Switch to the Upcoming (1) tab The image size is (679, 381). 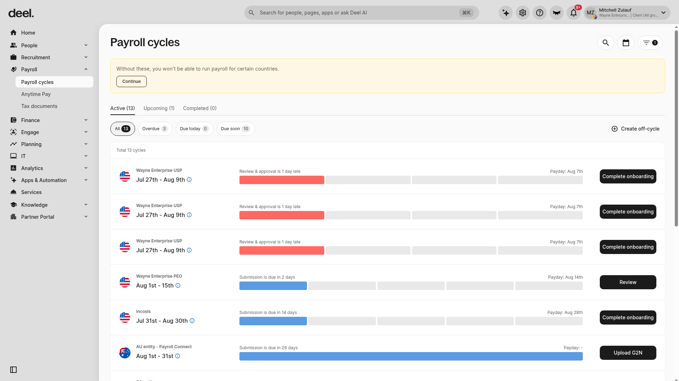(x=159, y=108)
